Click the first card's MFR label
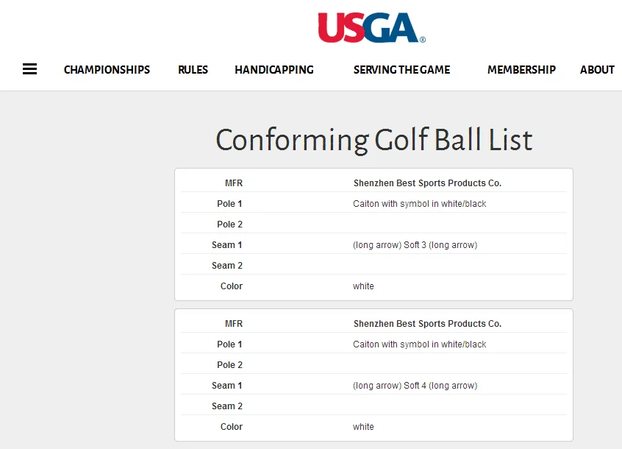The width and height of the screenshot is (622, 449). tap(234, 183)
